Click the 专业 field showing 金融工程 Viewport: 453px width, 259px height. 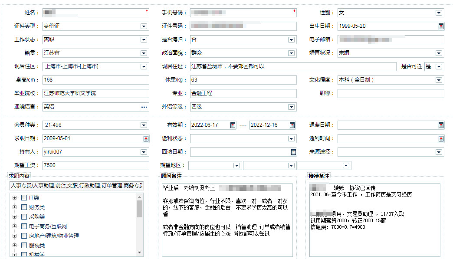tap(243, 94)
